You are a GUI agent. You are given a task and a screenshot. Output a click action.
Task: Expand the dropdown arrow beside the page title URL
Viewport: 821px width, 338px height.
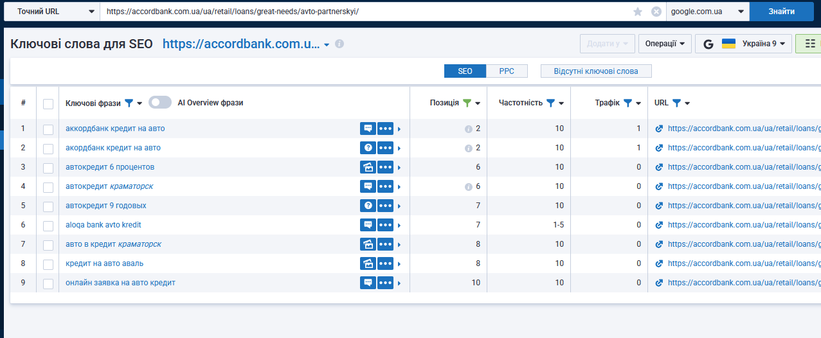327,45
